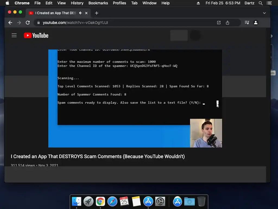Reload the YouTube page
The width and height of the screenshot is (278, 209).
click(x=28, y=23)
